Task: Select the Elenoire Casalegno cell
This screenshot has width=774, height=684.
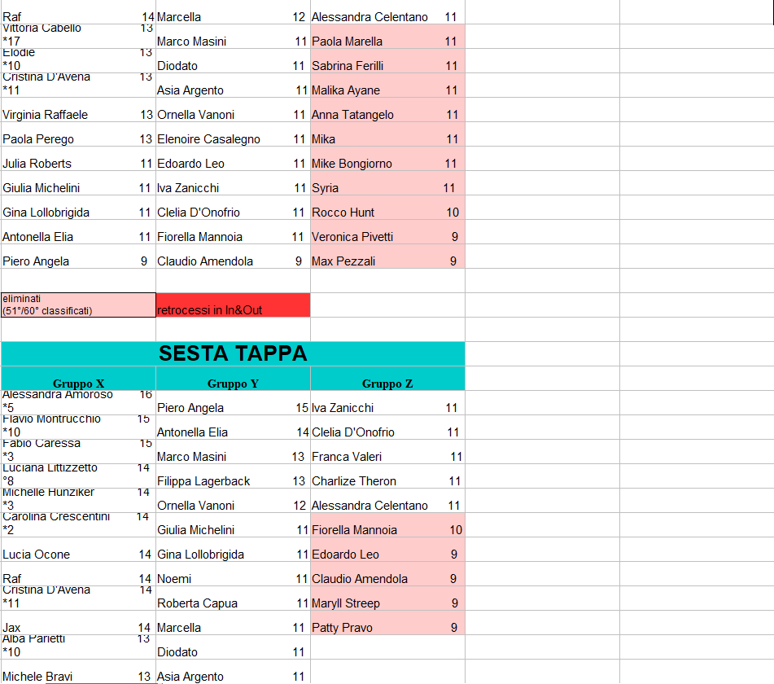Action: coord(209,139)
